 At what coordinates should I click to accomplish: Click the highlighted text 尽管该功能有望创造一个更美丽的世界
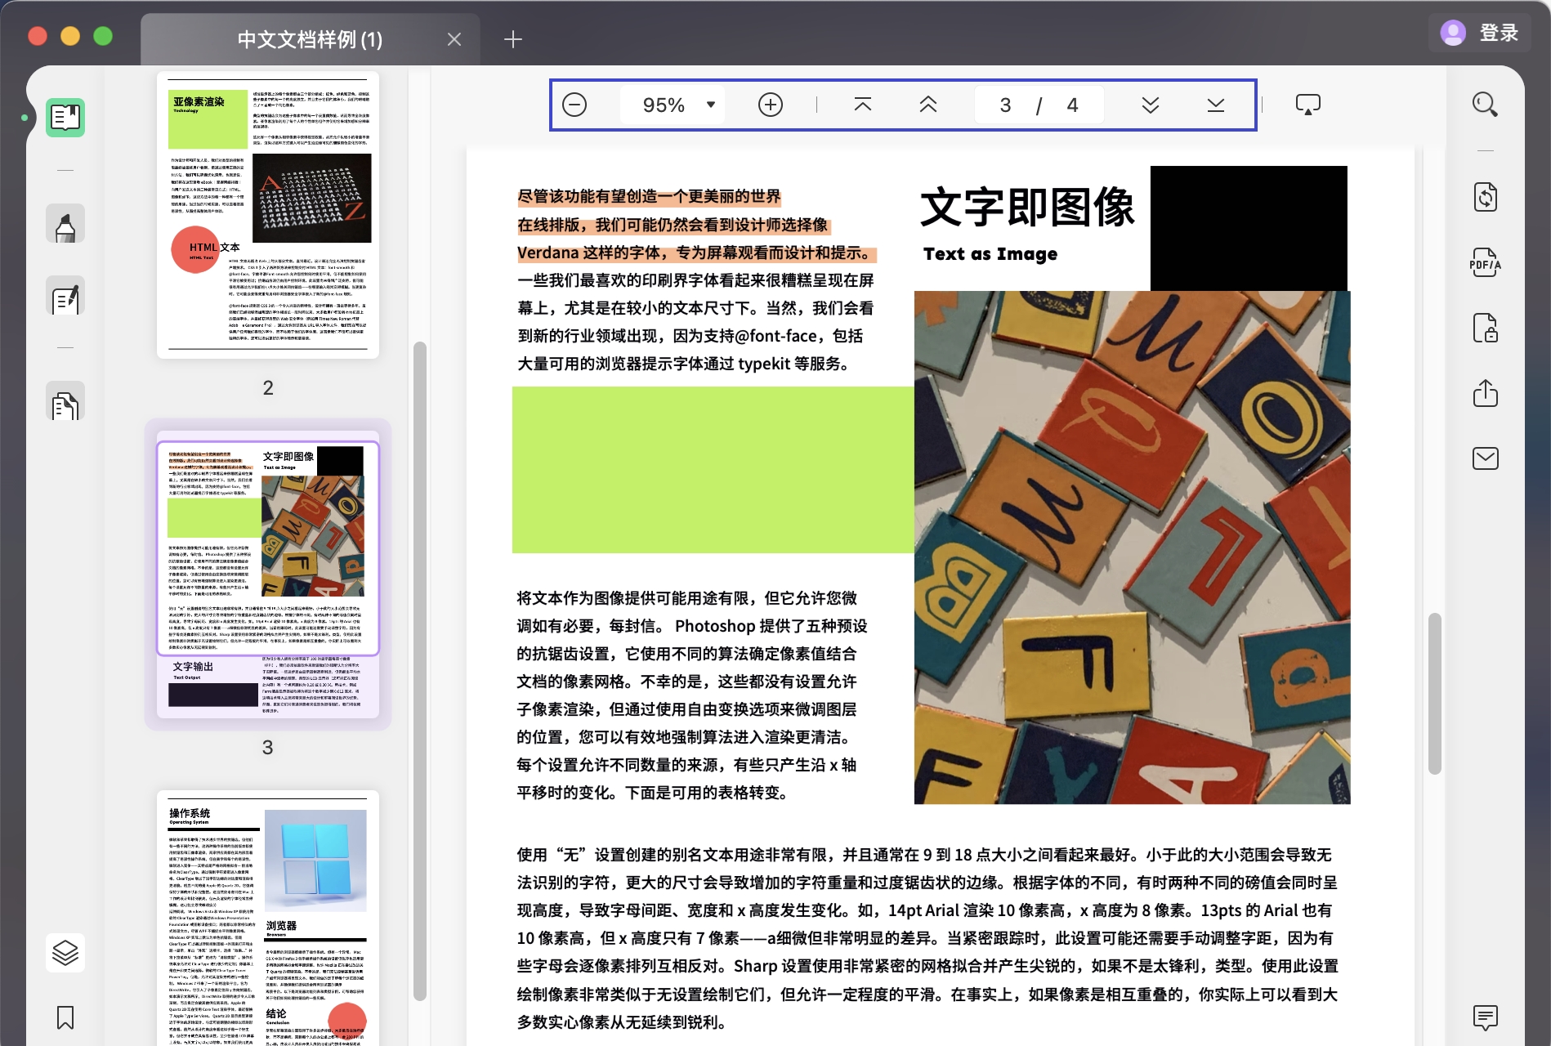pyautogui.click(x=650, y=196)
